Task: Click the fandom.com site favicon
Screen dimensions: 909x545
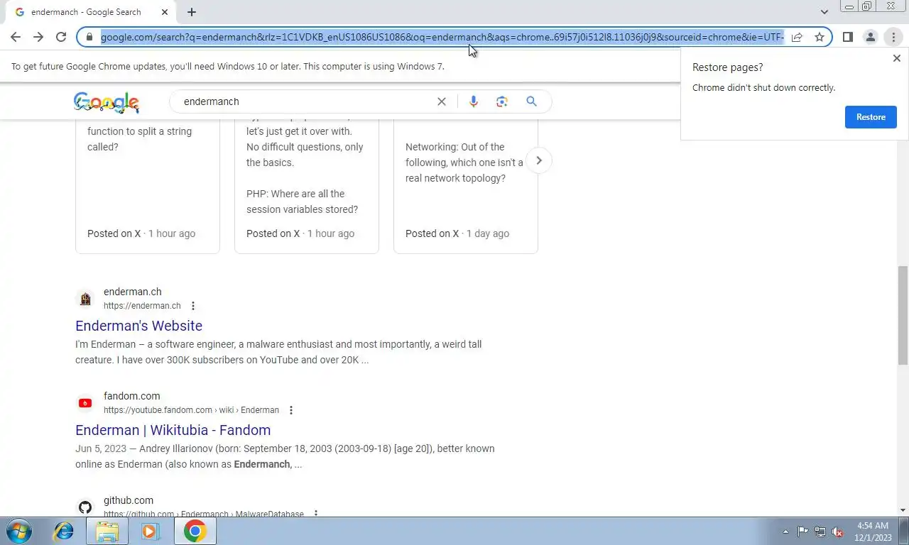Action: [85, 403]
